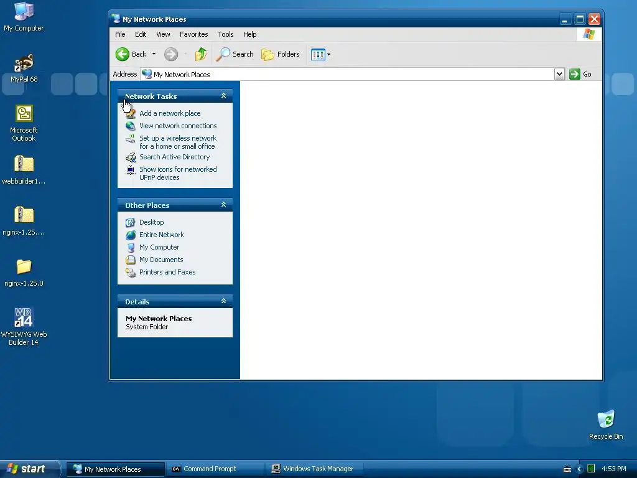Open the Back history dropdown arrow
637x478 pixels.
(154, 54)
